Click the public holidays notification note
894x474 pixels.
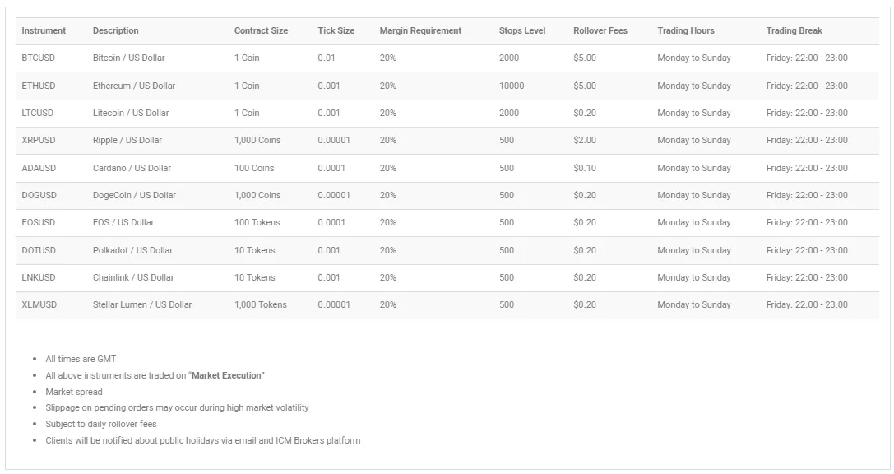click(x=202, y=440)
